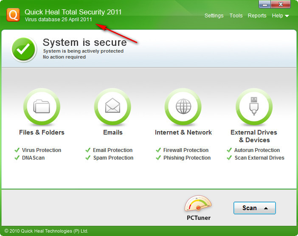Click the Autorun Protection green tick
The width and height of the screenshot is (298, 236).
click(229, 150)
